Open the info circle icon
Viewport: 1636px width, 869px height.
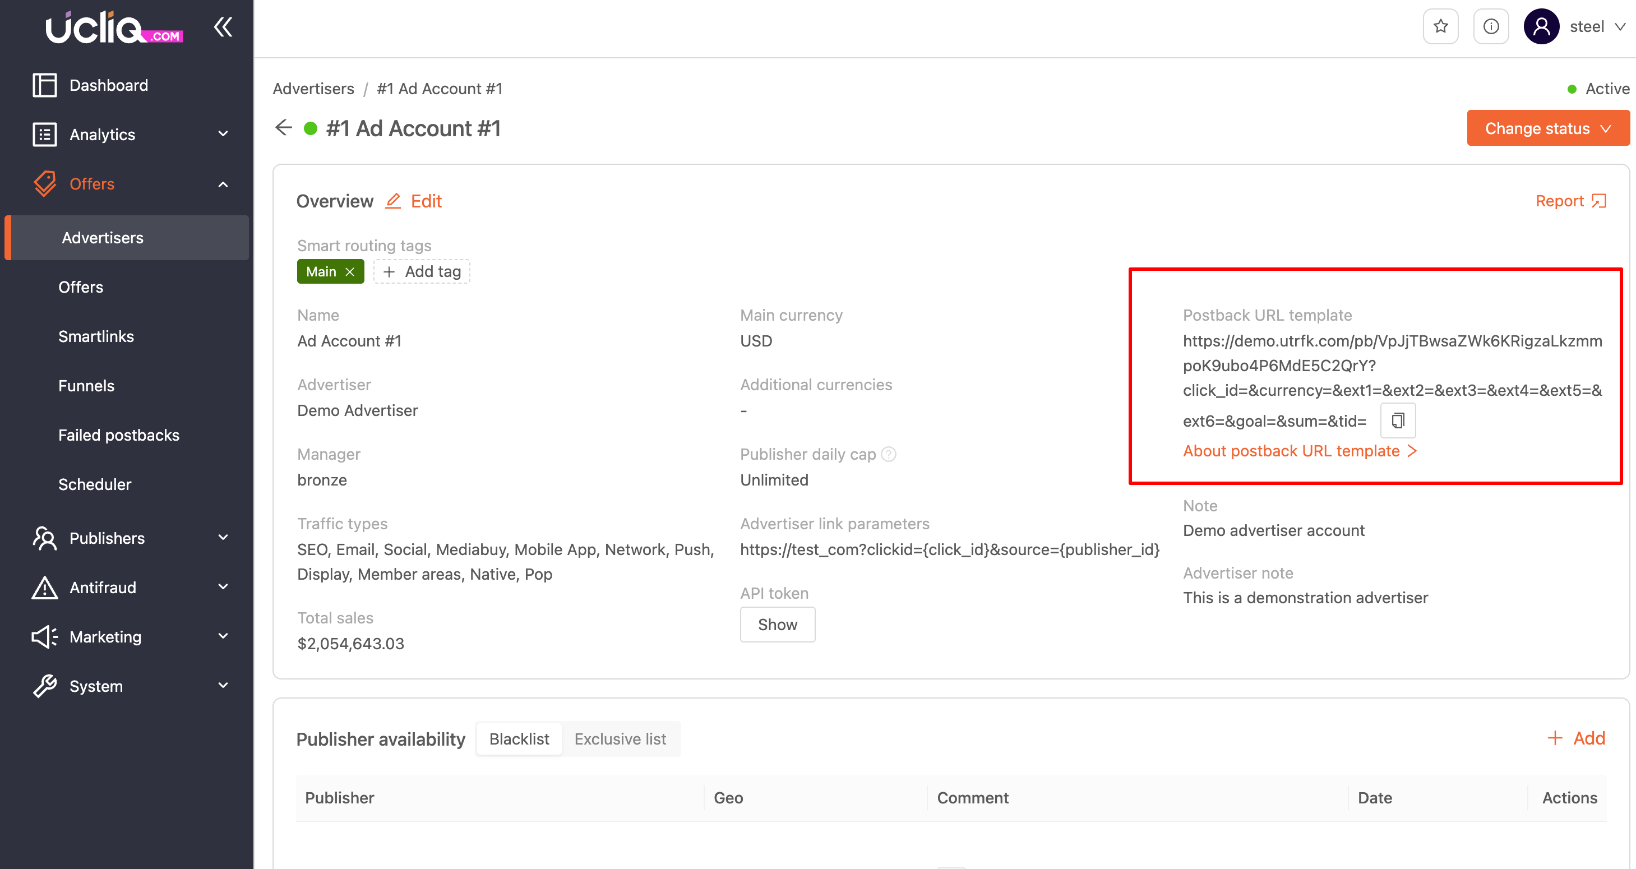[1491, 27]
